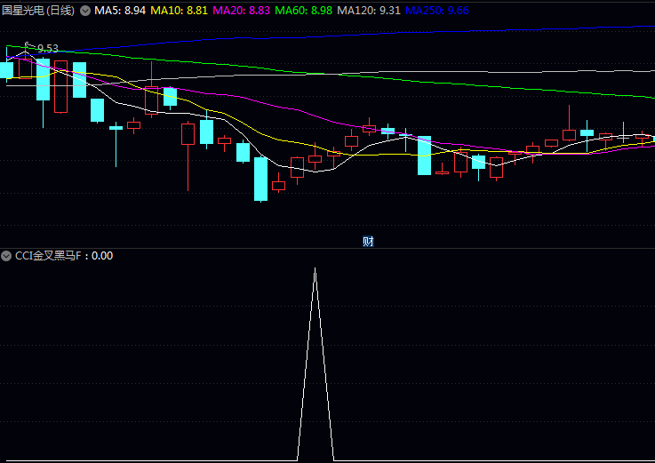Click the MA250: 9.66 label

coord(437,11)
